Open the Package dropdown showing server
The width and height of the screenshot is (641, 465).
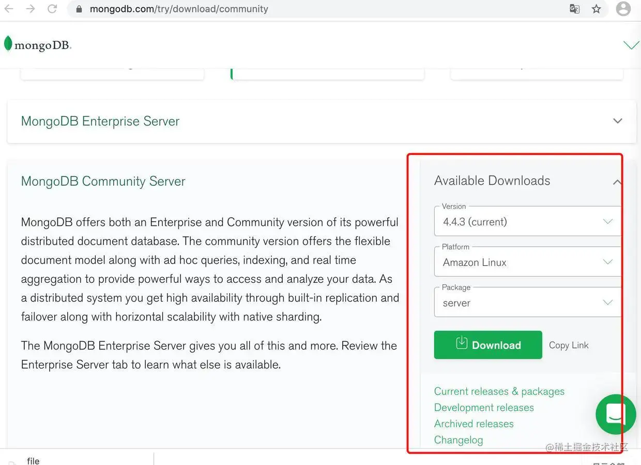527,302
